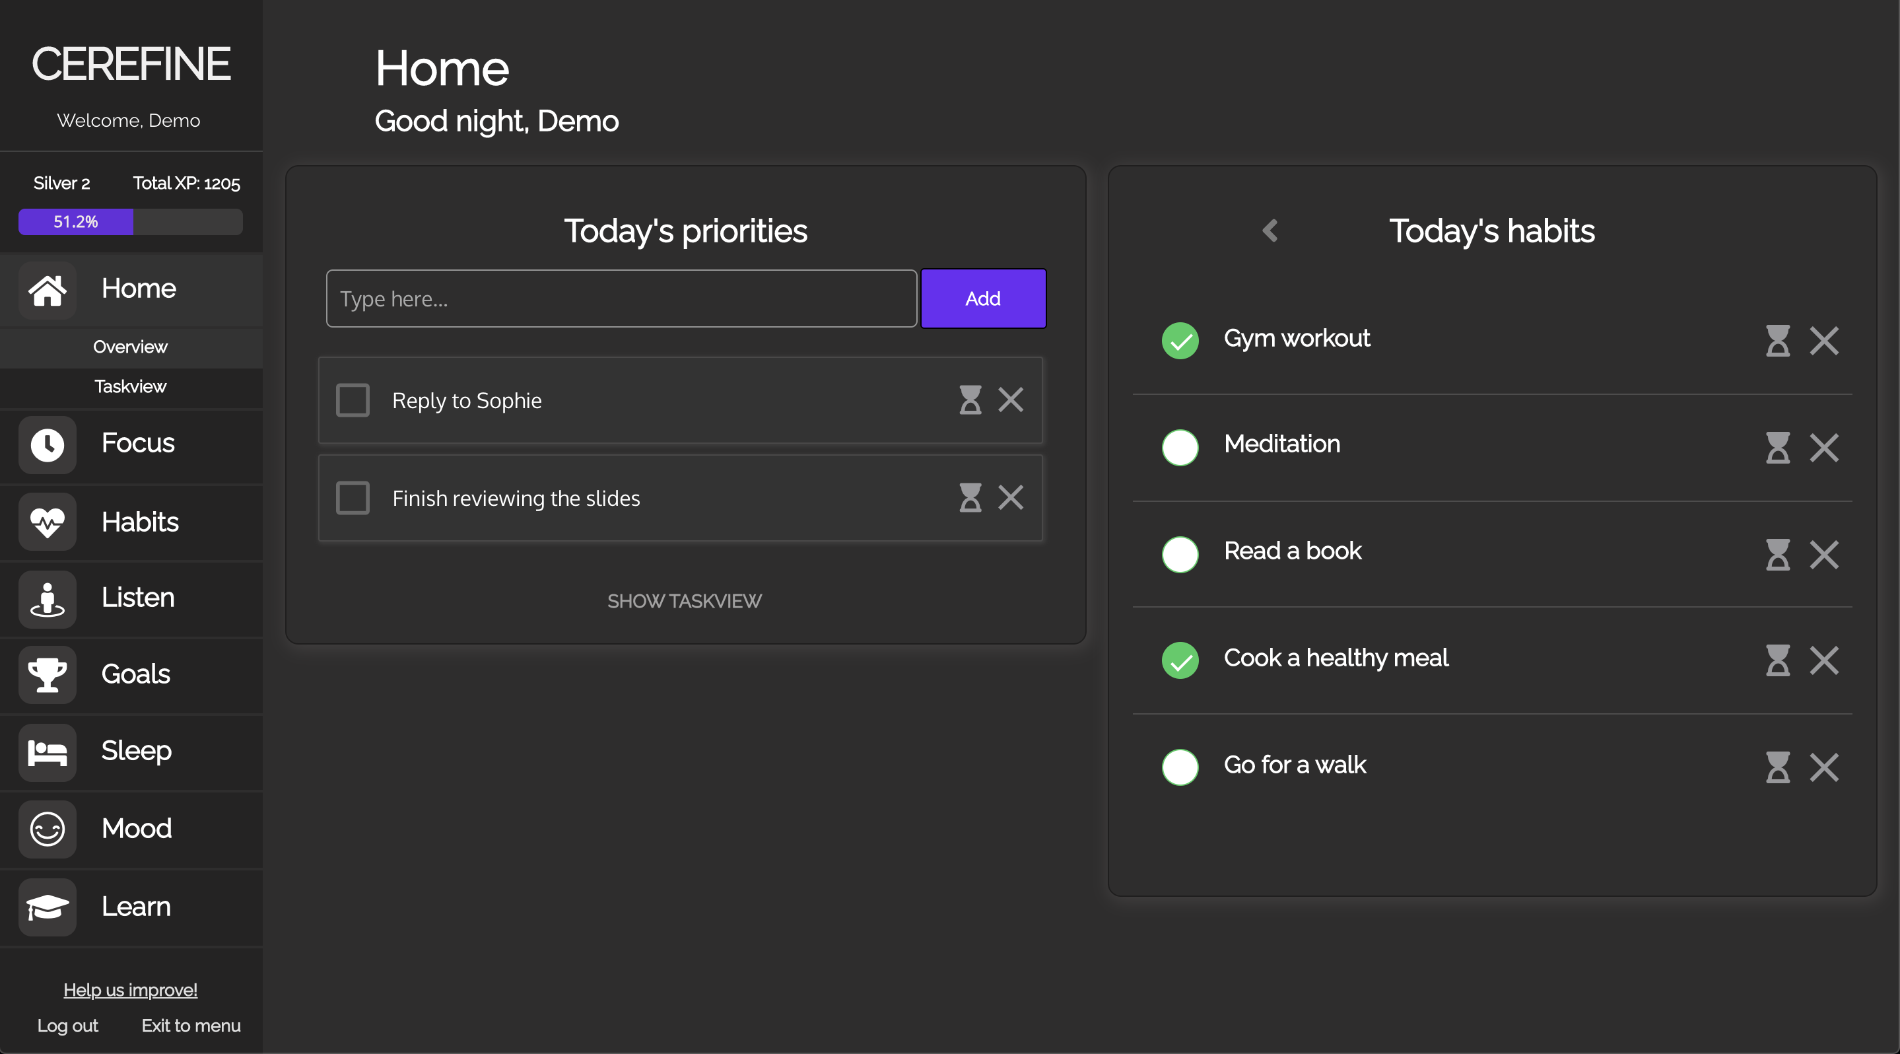Click the Sleep bed icon
The image size is (1900, 1054).
tap(48, 752)
